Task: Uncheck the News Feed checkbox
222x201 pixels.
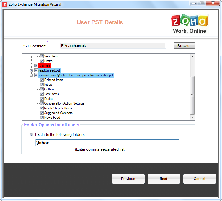Action: [42, 118]
